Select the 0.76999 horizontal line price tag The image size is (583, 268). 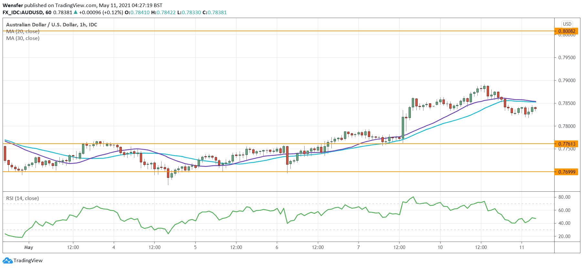coord(567,172)
